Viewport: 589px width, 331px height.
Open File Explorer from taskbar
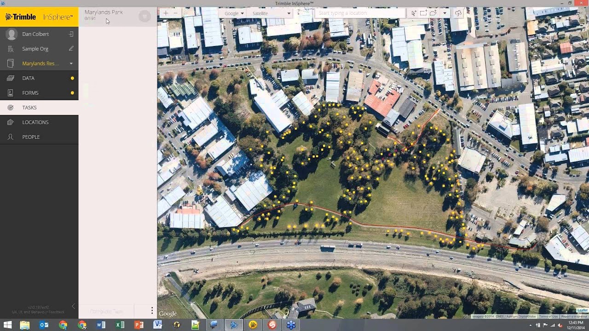[x=25, y=325]
